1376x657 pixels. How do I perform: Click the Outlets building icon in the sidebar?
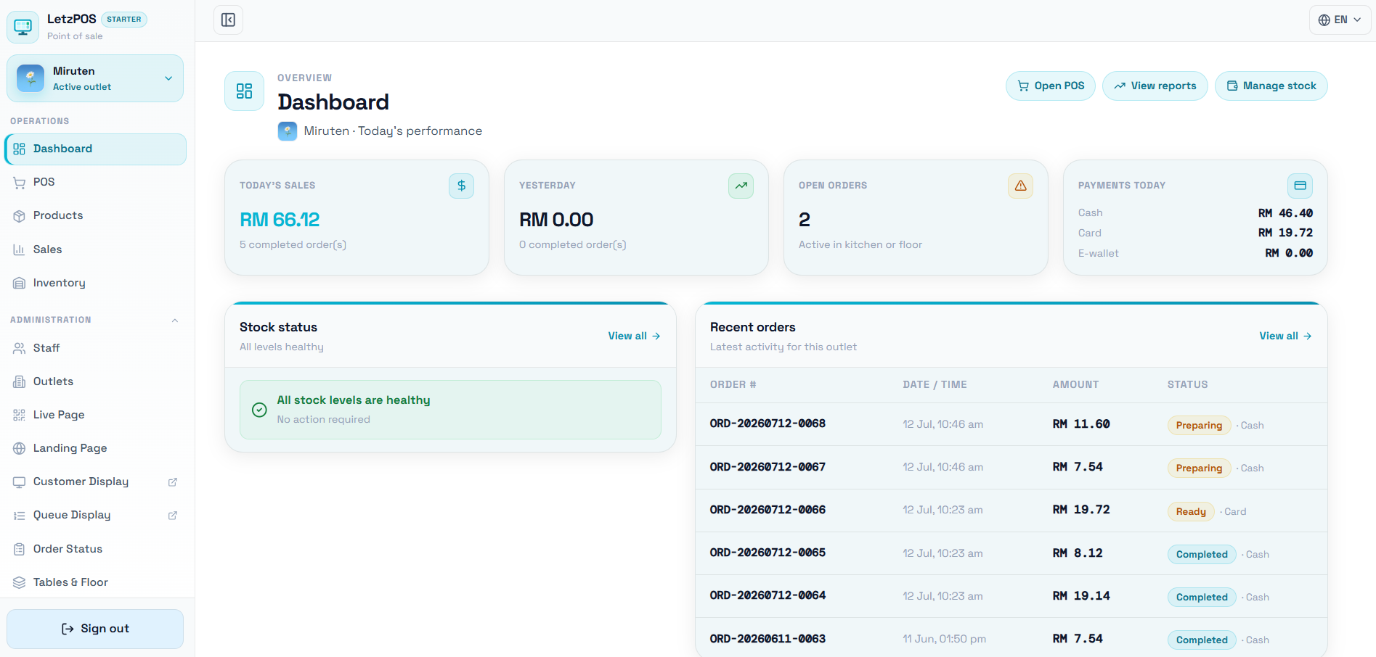pyautogui.click(x=20, y=381)
